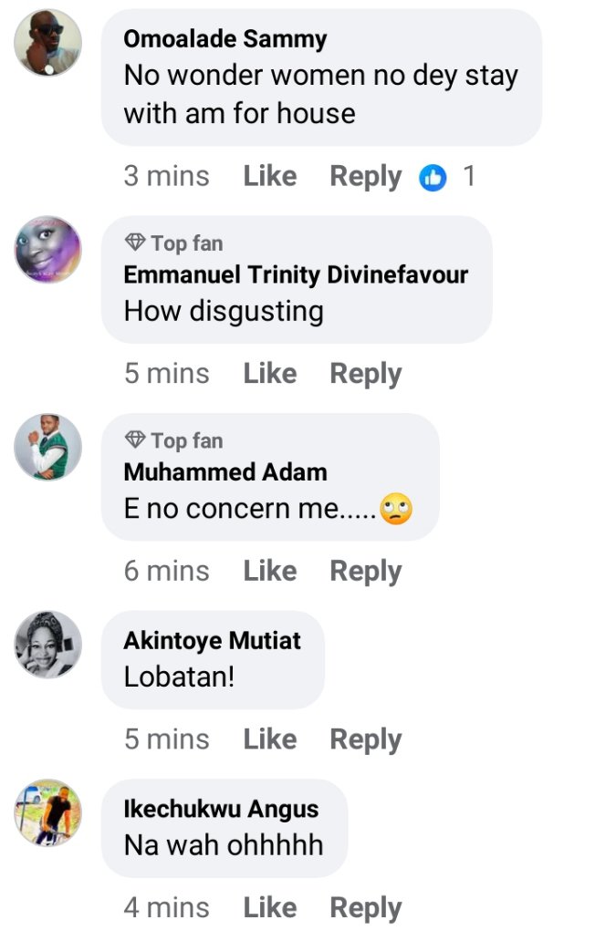This screenshot has height=930, width=616.
Task: Open Ikechukwu Angus's profile picture
Action: tap(48, 812)
